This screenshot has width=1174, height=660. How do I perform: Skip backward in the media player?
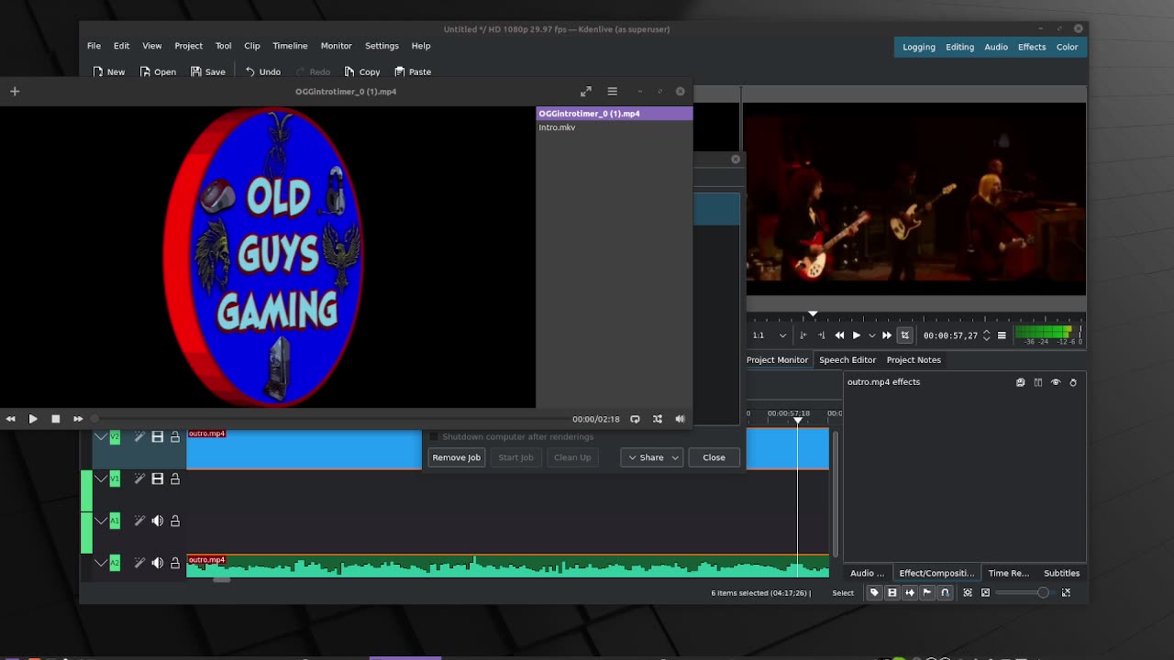click(x=10, y=419)
